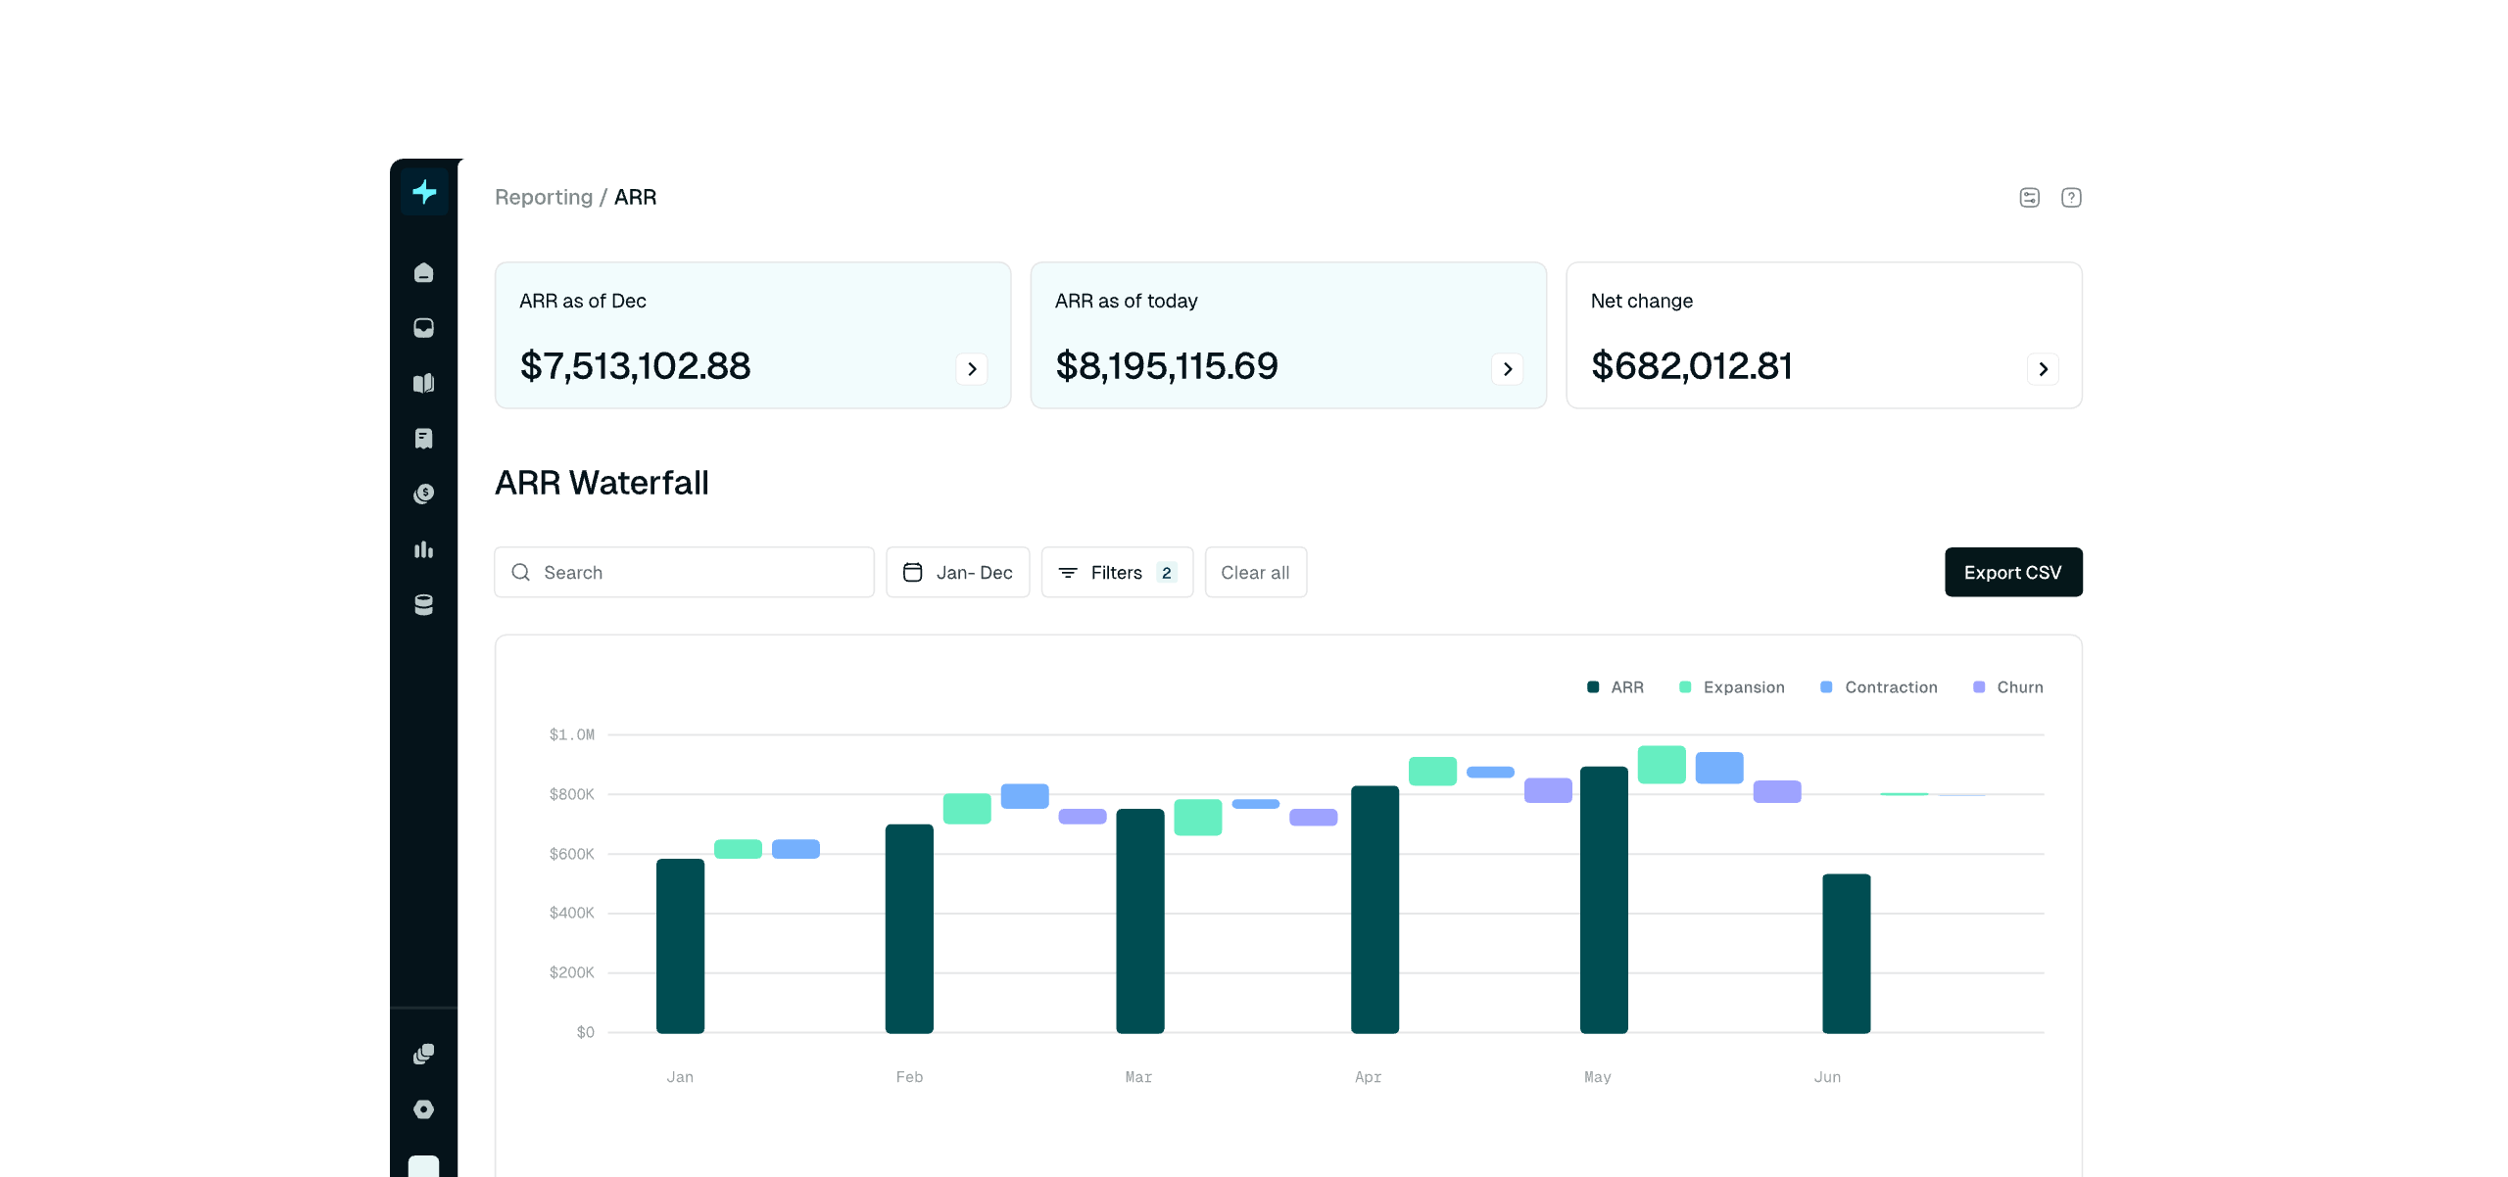The width and height of the screenshot is (2508, 1177).
Task: Toggle ARR series in chart legend
Action: (1616, 687)
